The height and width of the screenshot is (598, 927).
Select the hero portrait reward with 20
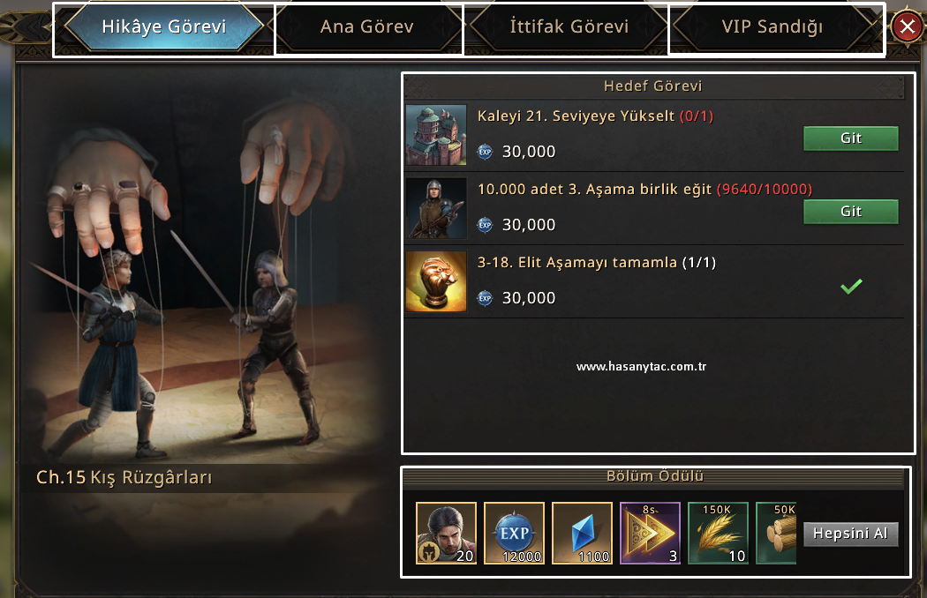(x=447, y=533)
